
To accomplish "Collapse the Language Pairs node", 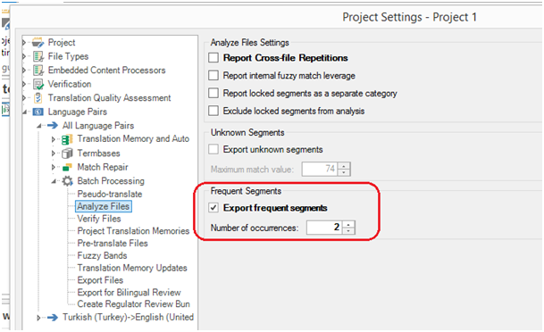I will (25, 112).
